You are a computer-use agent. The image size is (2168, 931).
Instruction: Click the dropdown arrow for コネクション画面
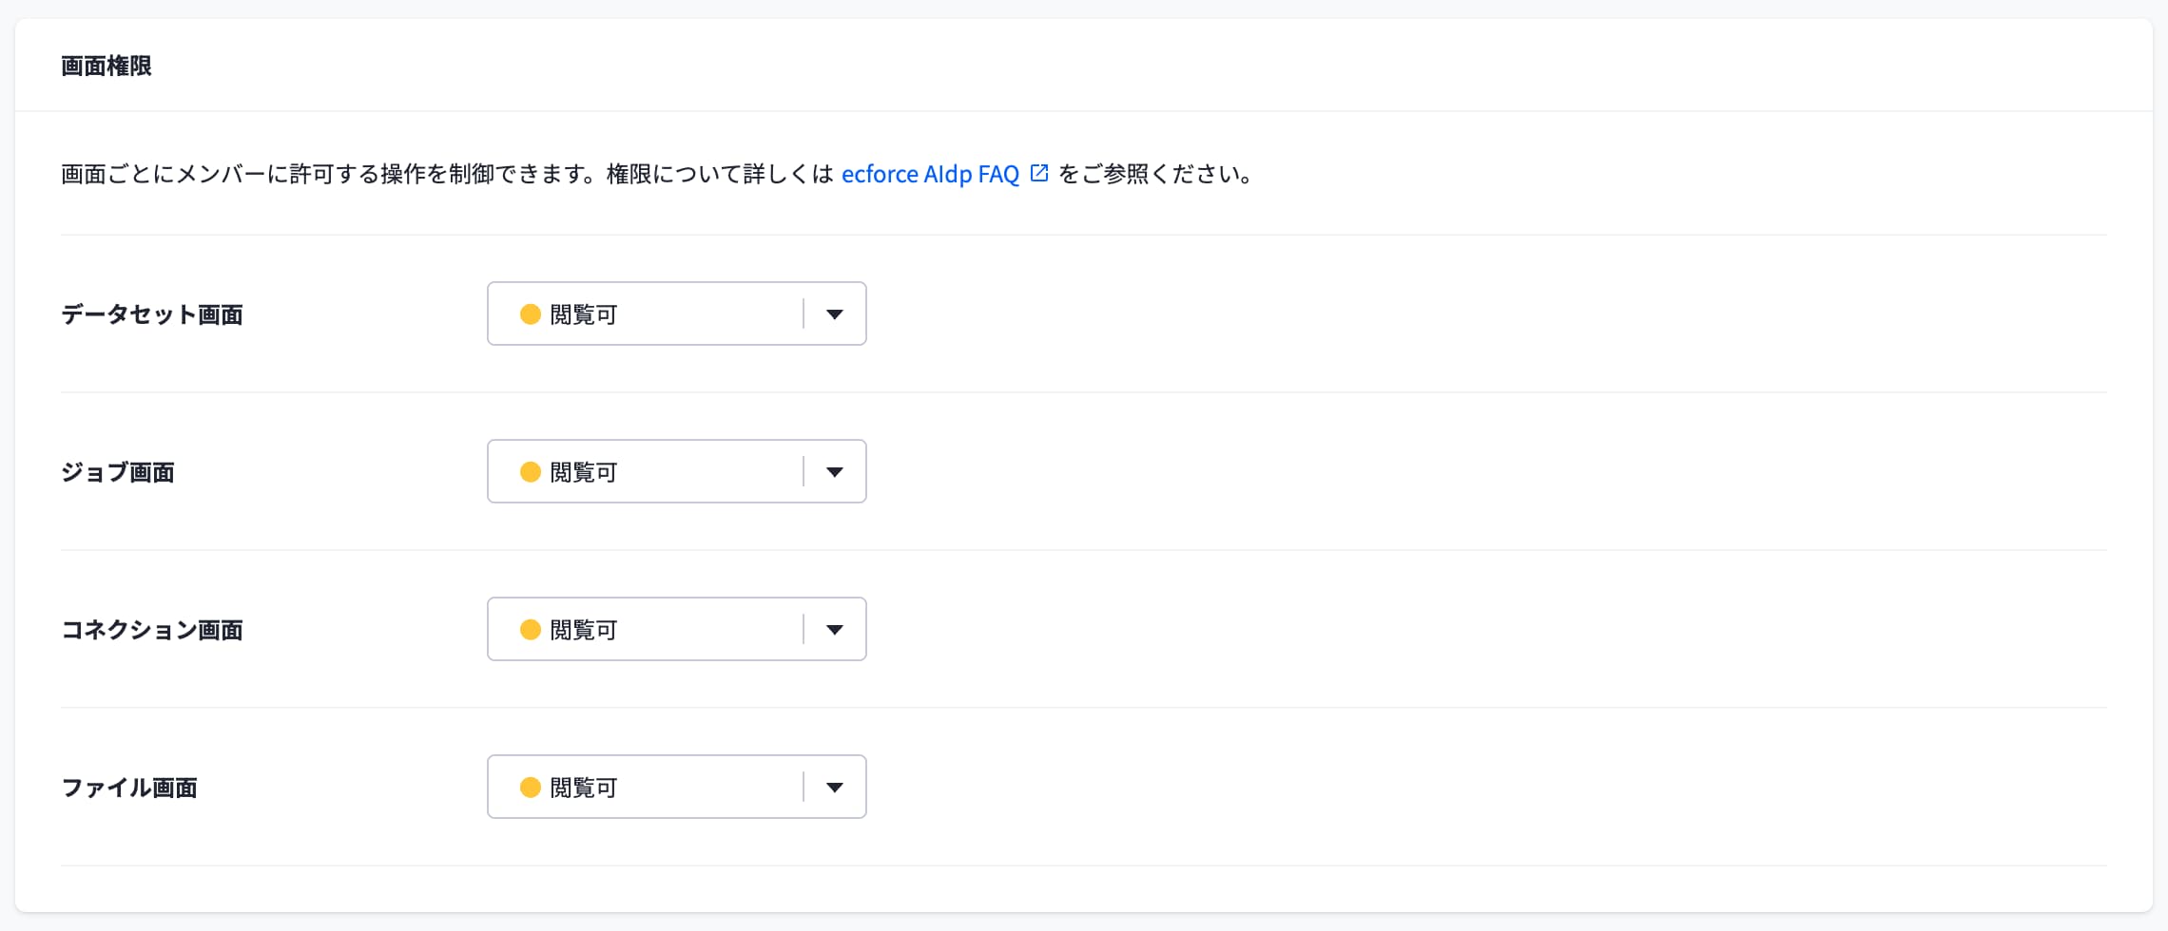tap(835, 630)
